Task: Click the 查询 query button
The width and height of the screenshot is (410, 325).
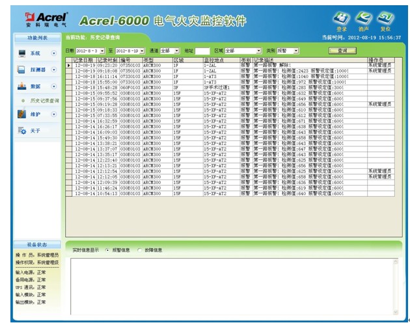Action: (342, 51)
